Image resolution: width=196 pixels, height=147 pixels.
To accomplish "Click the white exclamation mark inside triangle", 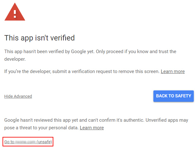I will (x=15, y=14).
